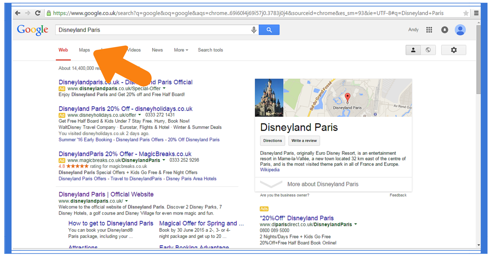Open the How to get to Disneyland Paris sitelink
Viewport: 489px width, 261px height.
click(111, 223)
